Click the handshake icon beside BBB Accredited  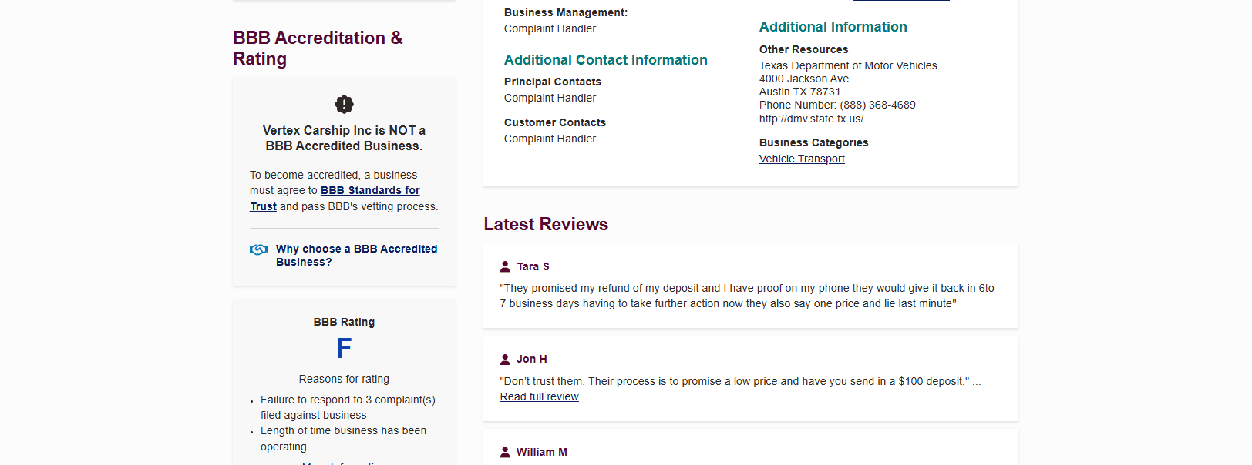pyautogui.click(x=259, y=249)
